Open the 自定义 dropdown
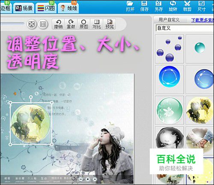Viewport: 214px width, 185px height. pos(185,28)
